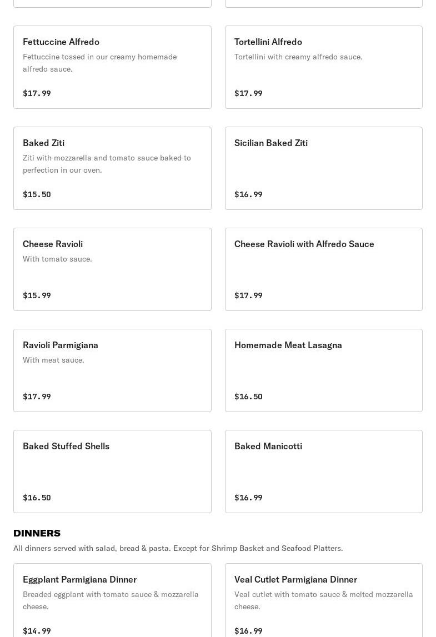The width and height of the screenshot is (436, 637).
Task: Open the Ravioli Parmigiana card
Action: (x=112, y=370)
